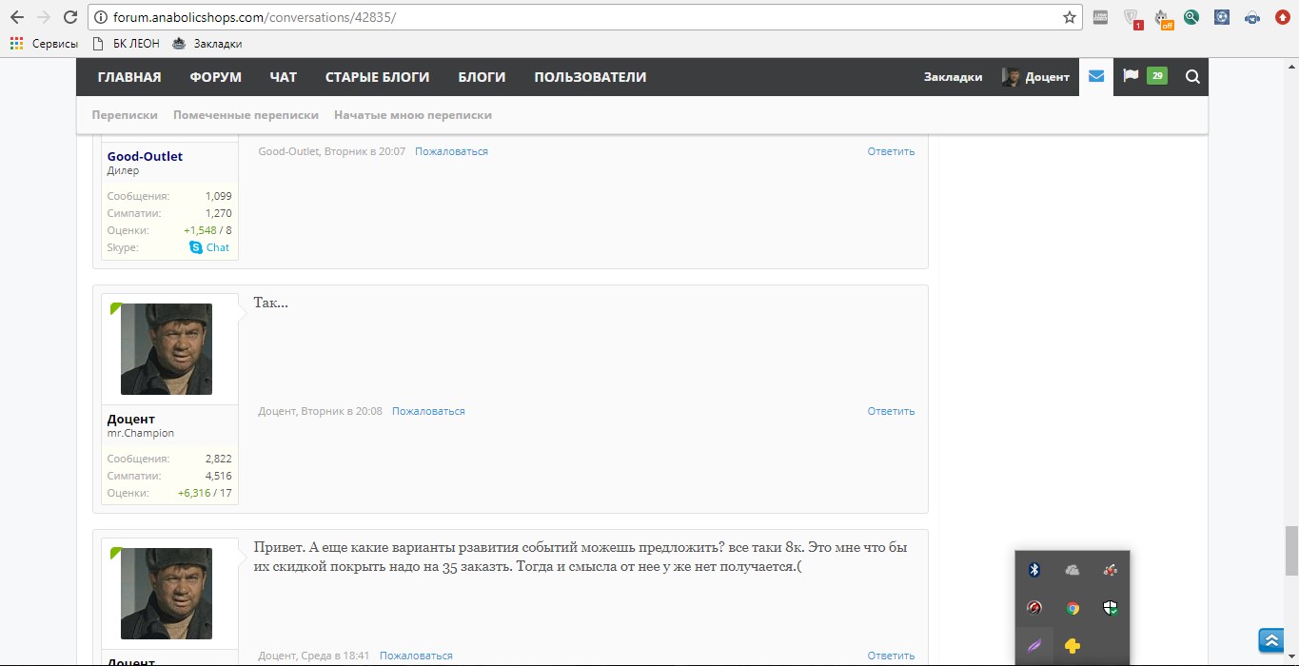Toggle the extension showing 'off' badge
Screen dimensions: 1299x666
(x=1163, y=18)
